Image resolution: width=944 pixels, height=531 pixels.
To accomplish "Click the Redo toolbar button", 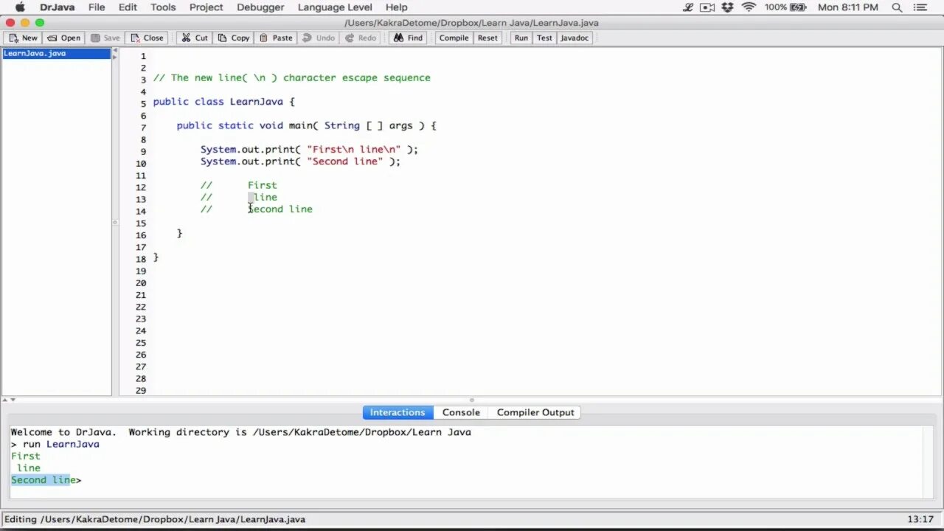I will point(361,38).
